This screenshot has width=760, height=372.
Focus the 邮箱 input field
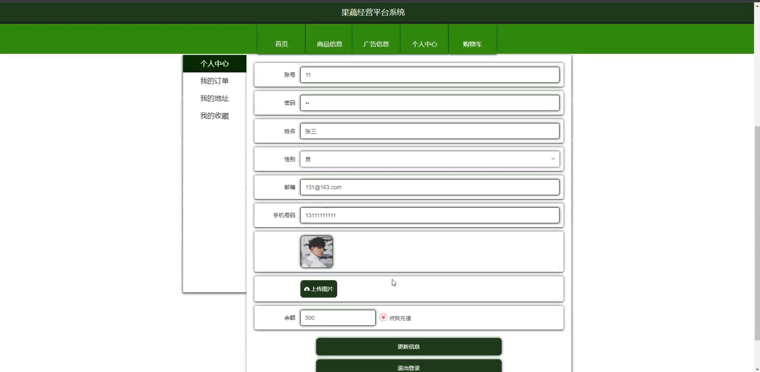430,187
